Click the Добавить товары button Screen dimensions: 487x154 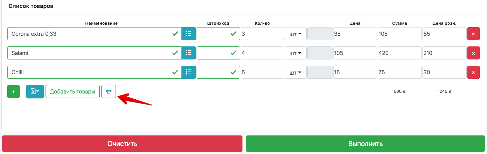72,91
